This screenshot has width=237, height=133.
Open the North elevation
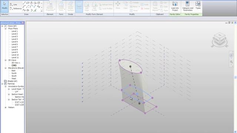(14, 73)
